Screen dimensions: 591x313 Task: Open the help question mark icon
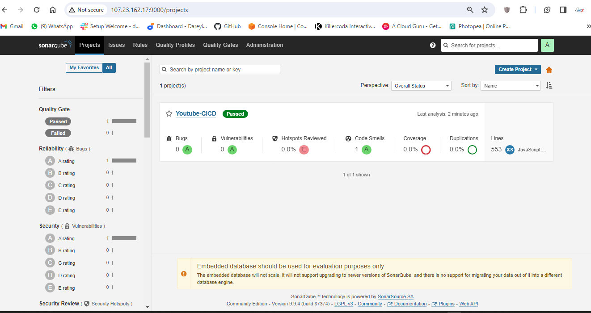(x=433, y=45)
